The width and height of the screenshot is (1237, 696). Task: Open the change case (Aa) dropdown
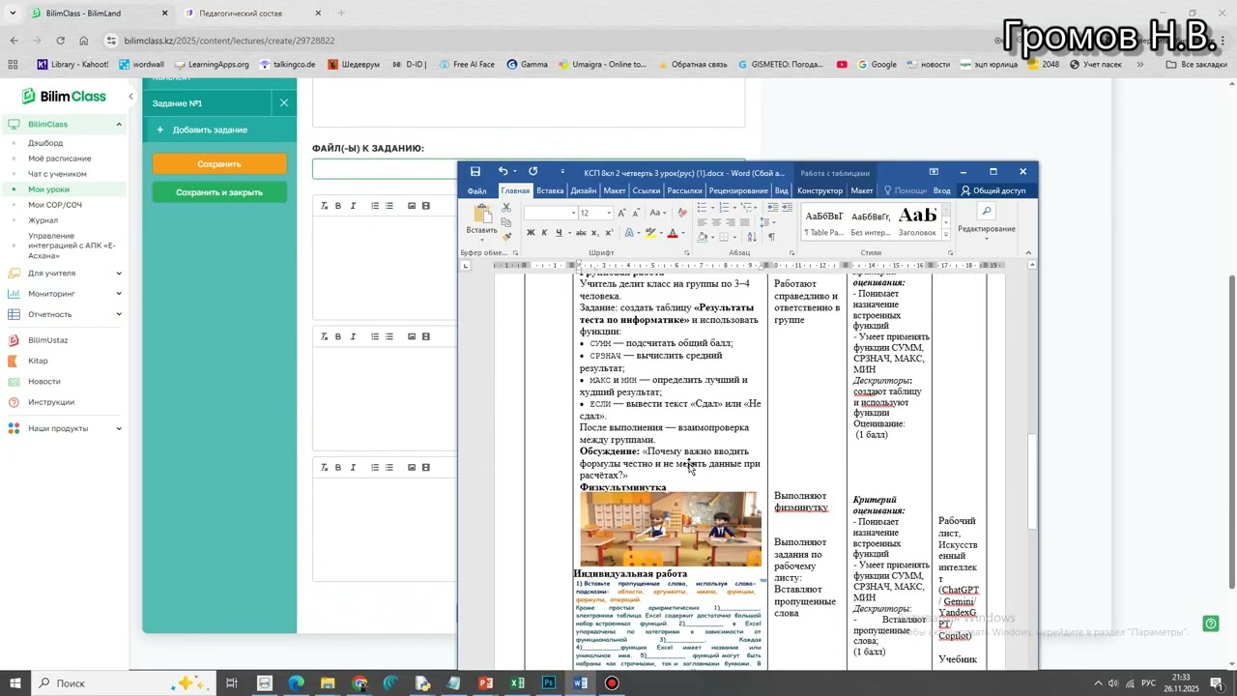click(x=658, y=213)
